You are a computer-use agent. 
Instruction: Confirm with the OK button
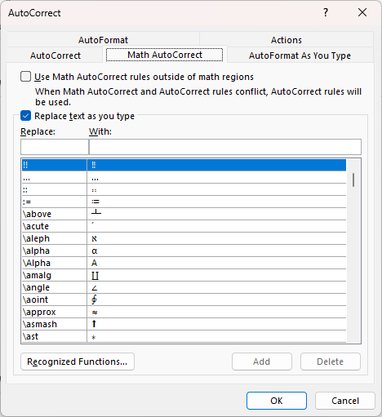tap(277, 401)
